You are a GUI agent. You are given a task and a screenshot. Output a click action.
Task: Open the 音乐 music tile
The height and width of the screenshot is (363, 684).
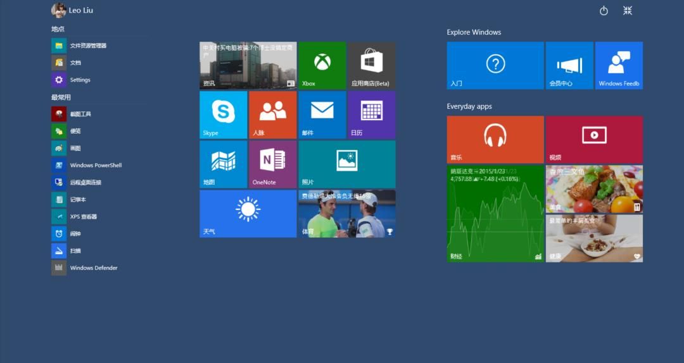495,139
